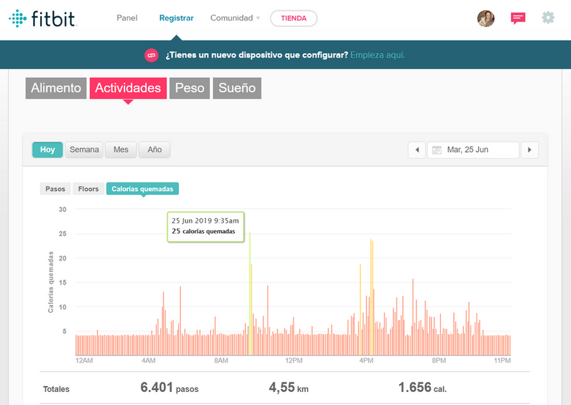Go to previous day arrow
Screen dimensions: 571x405
point(417,150)
